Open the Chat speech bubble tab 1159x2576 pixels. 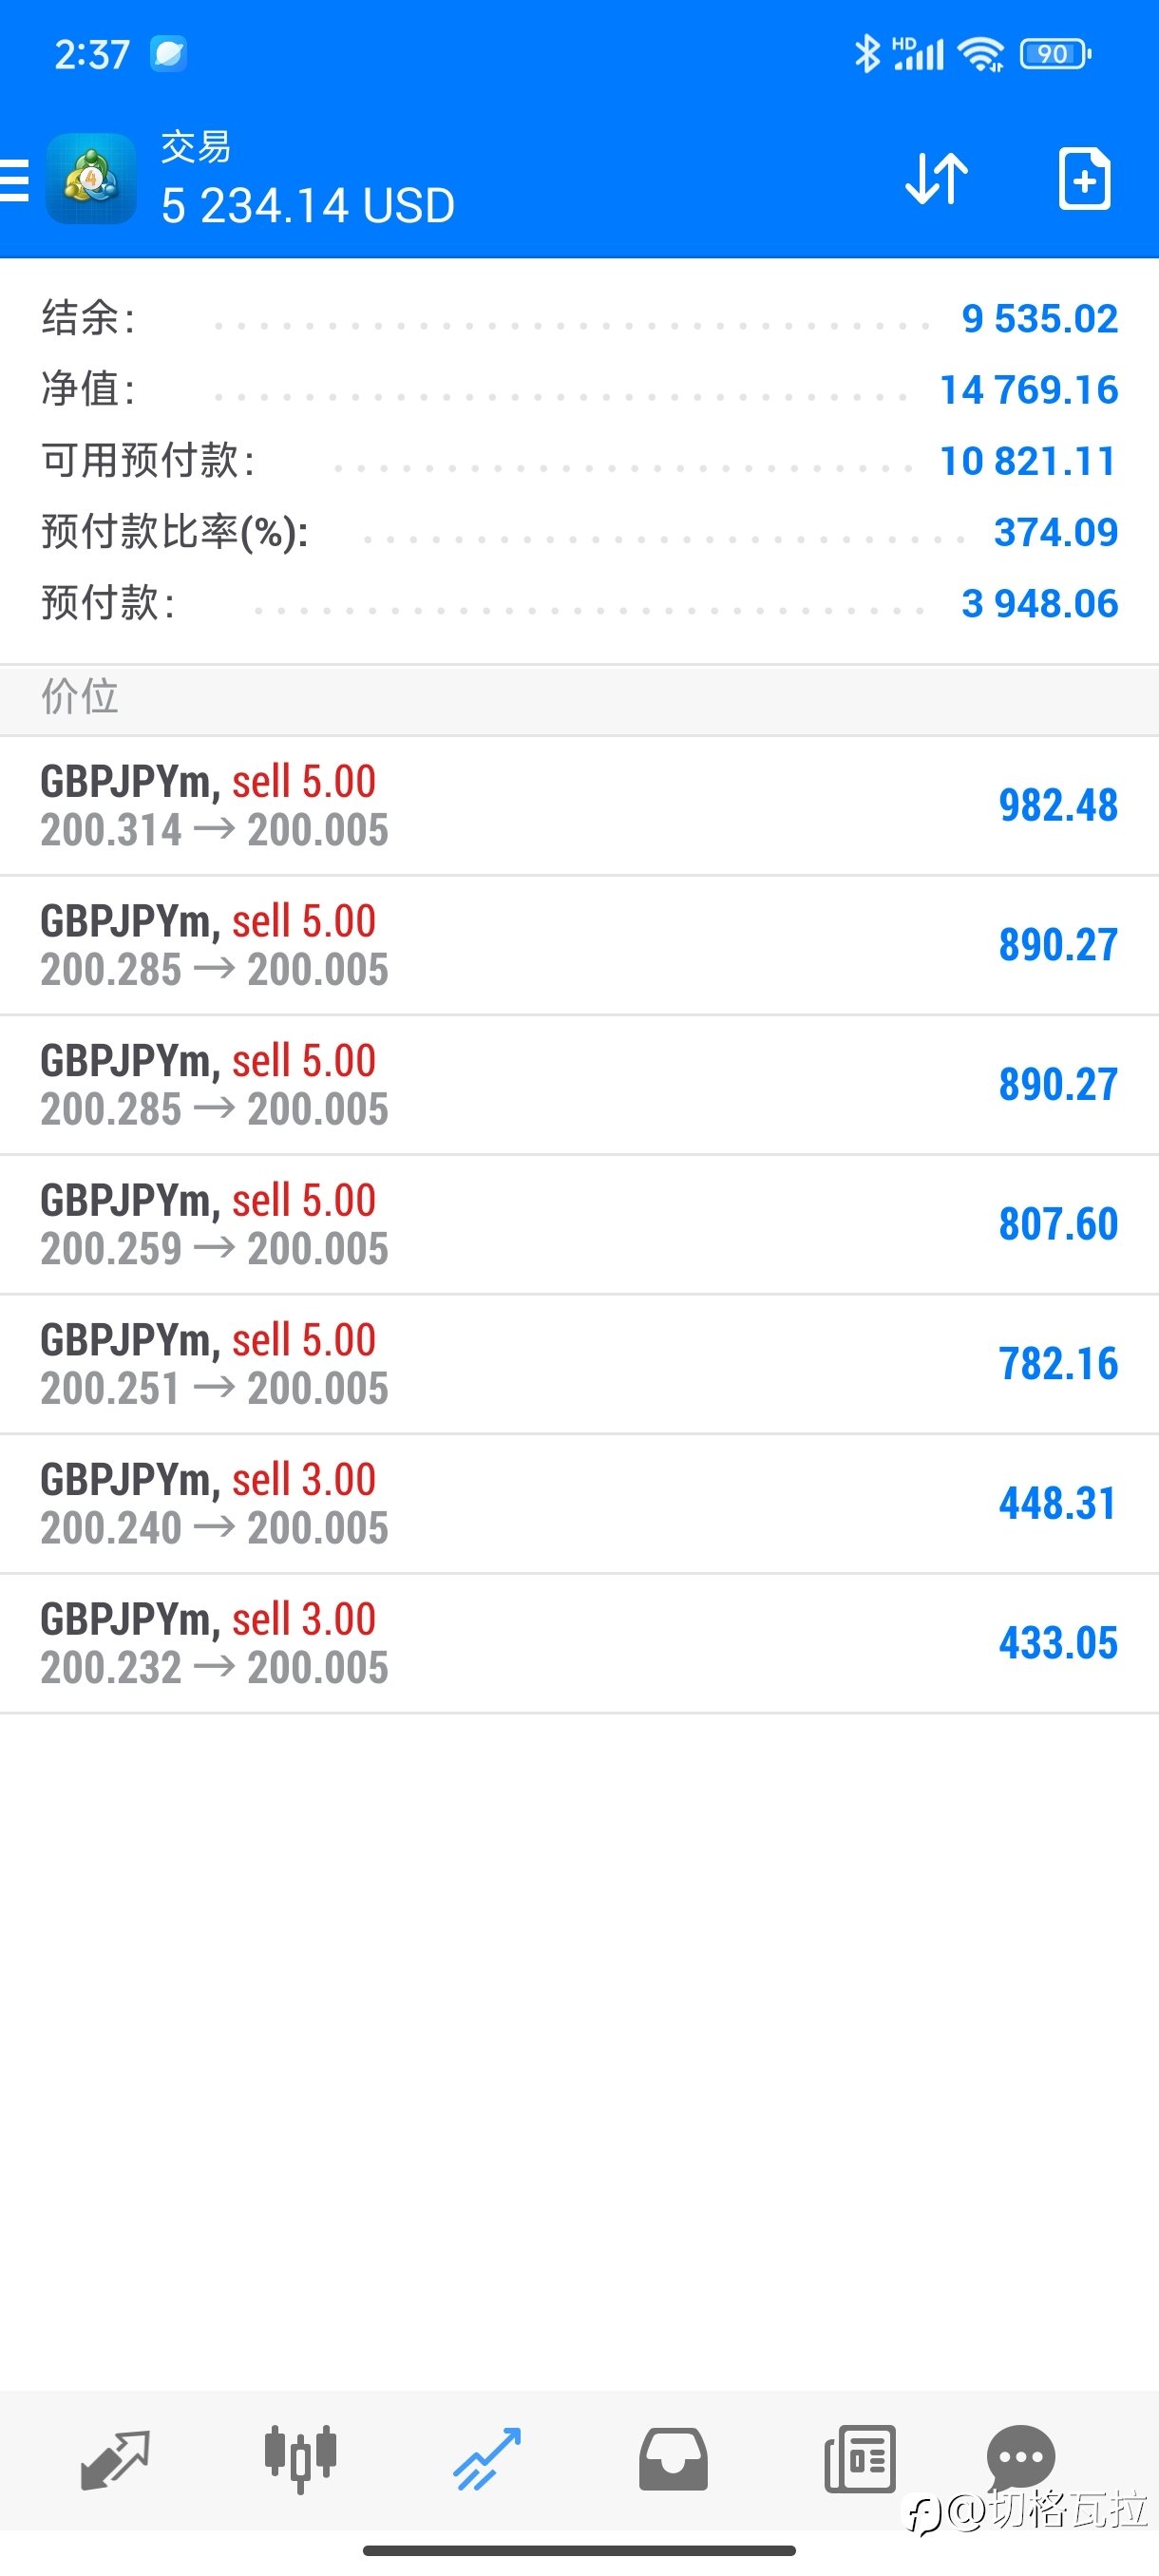pos(1021,2457)
